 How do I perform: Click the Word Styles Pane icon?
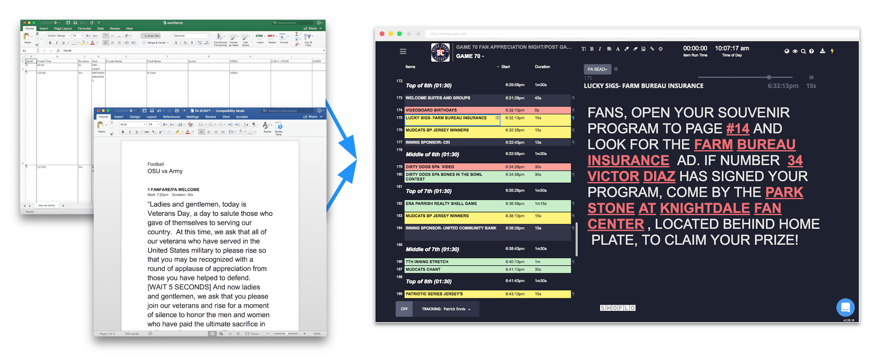(x=279, y=128)
